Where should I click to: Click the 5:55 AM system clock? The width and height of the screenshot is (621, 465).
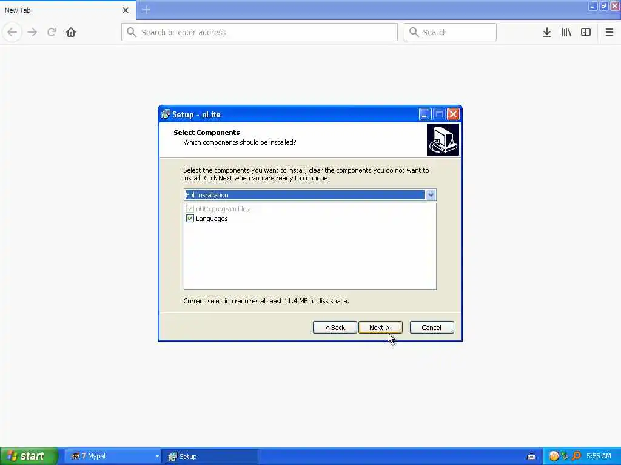click(x=599, y=456)
